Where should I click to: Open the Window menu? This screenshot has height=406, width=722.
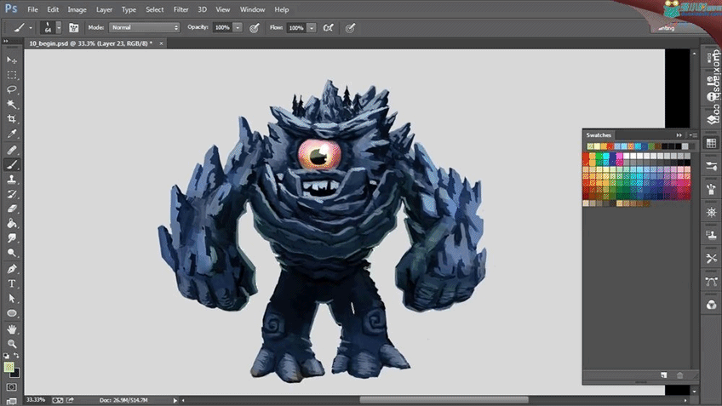(252, 9)
